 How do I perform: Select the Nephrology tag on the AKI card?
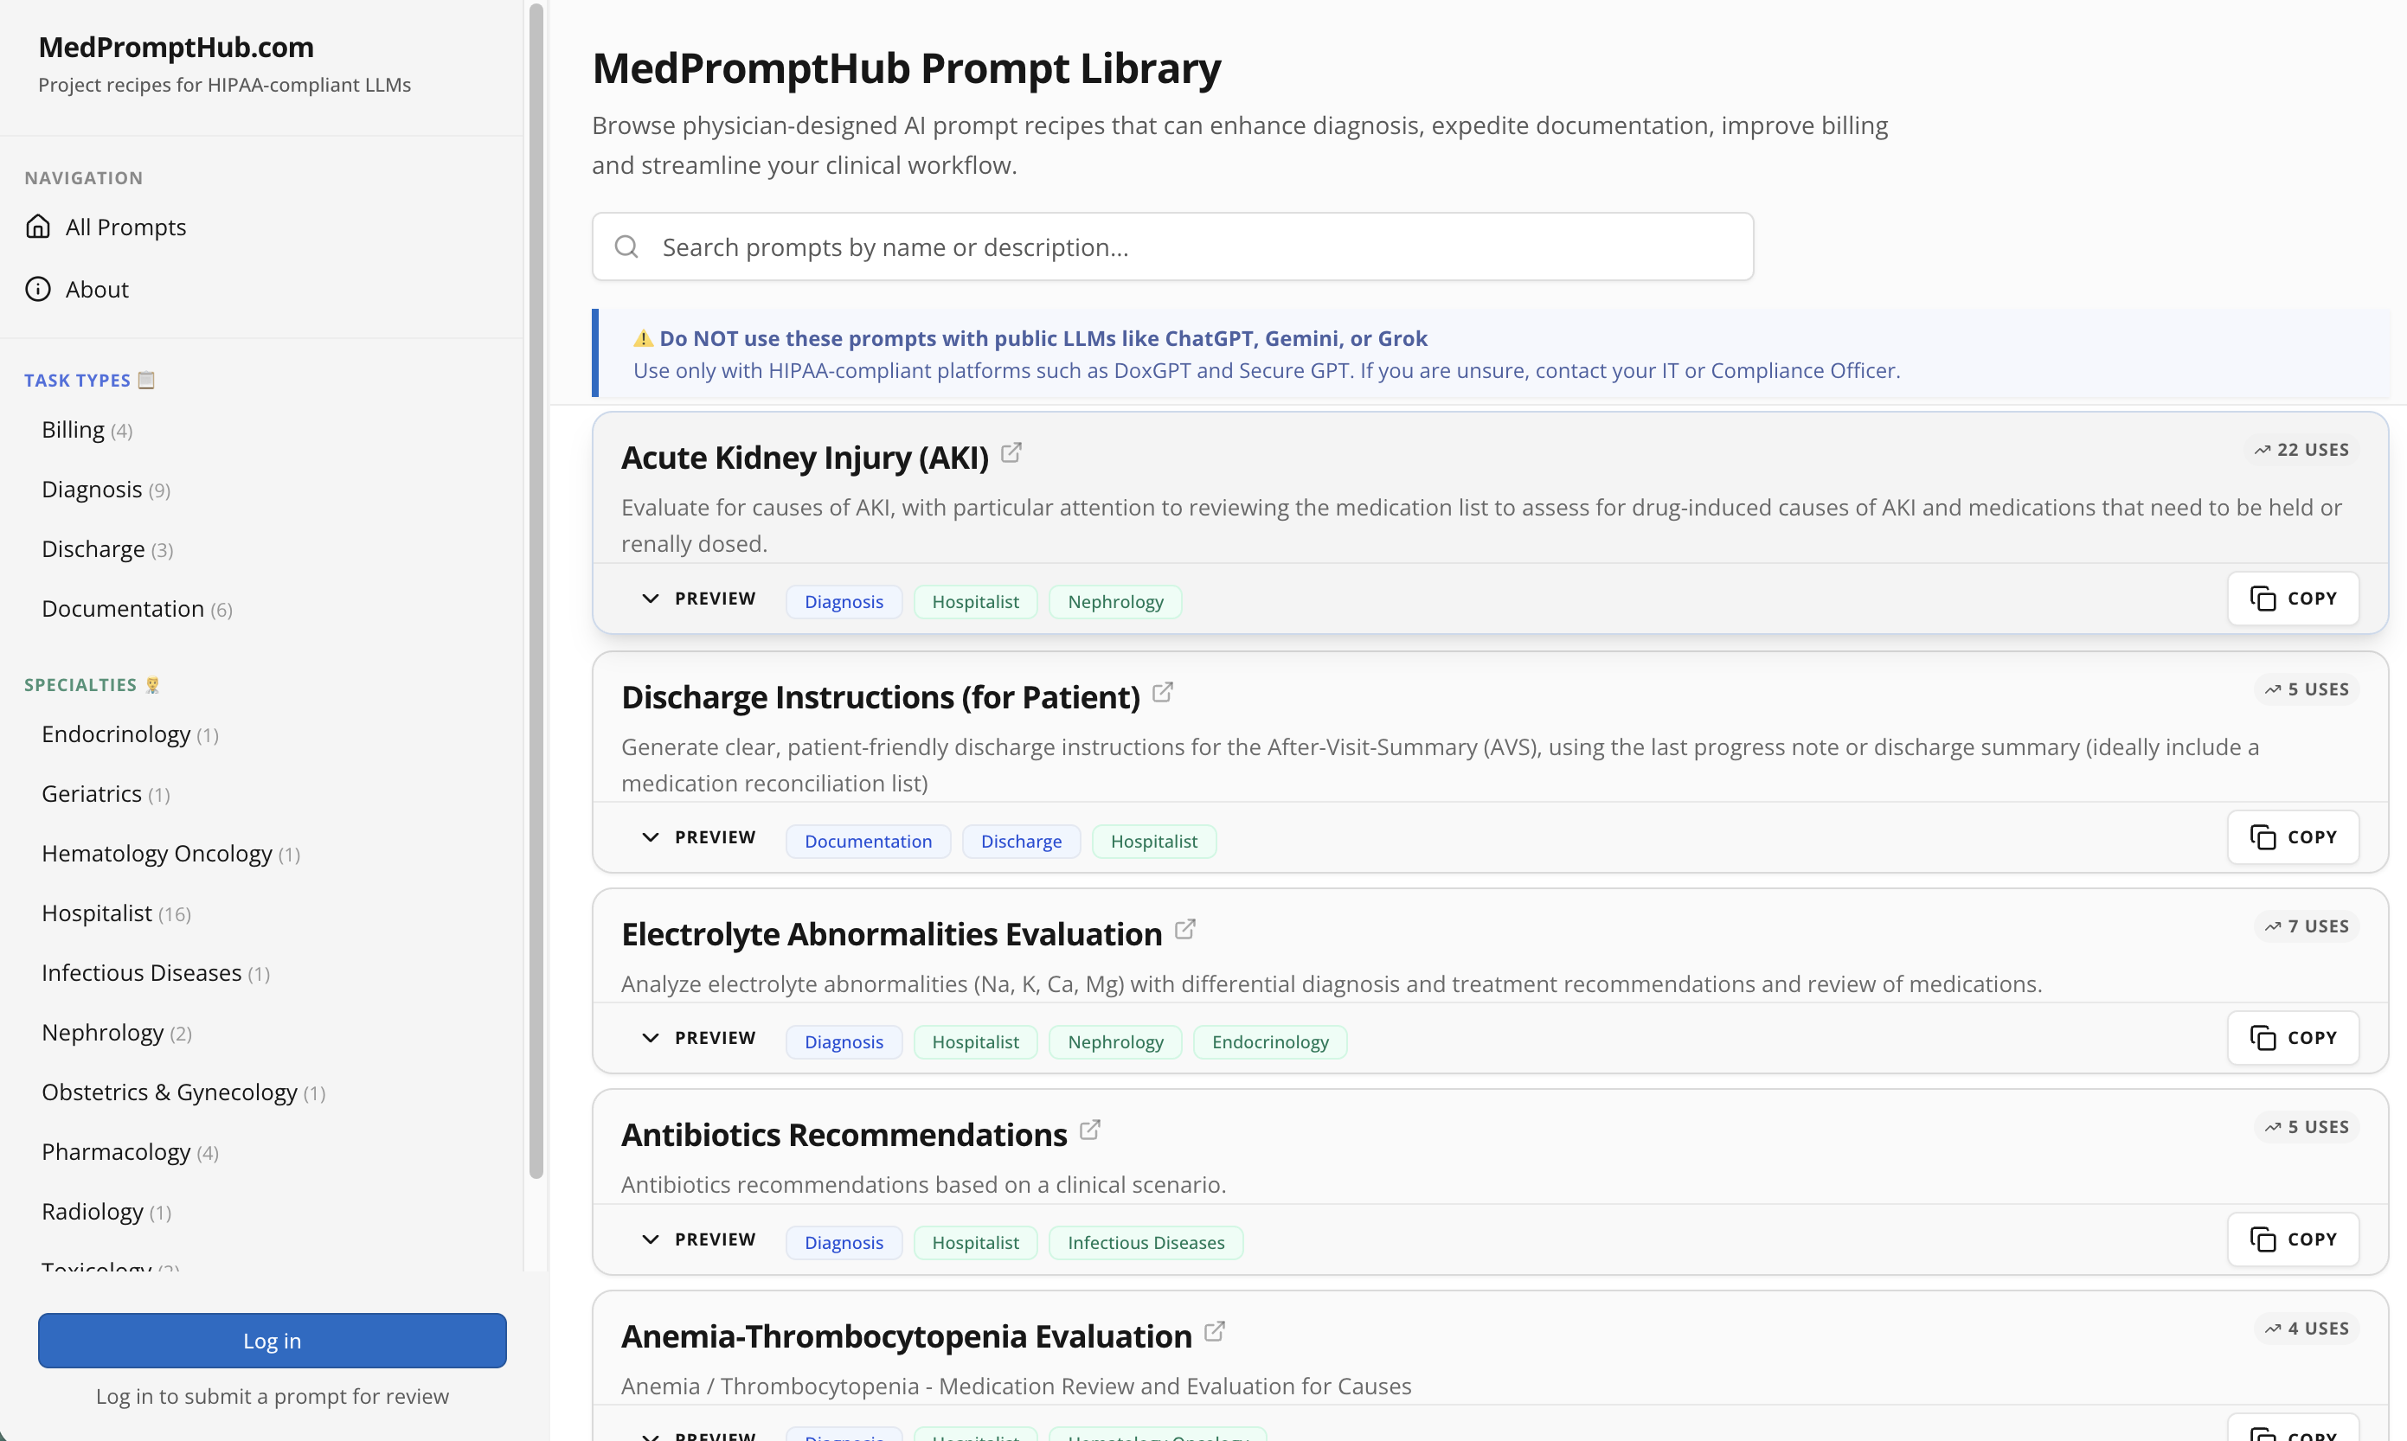pyautogui.click(x=1114, y=601)
